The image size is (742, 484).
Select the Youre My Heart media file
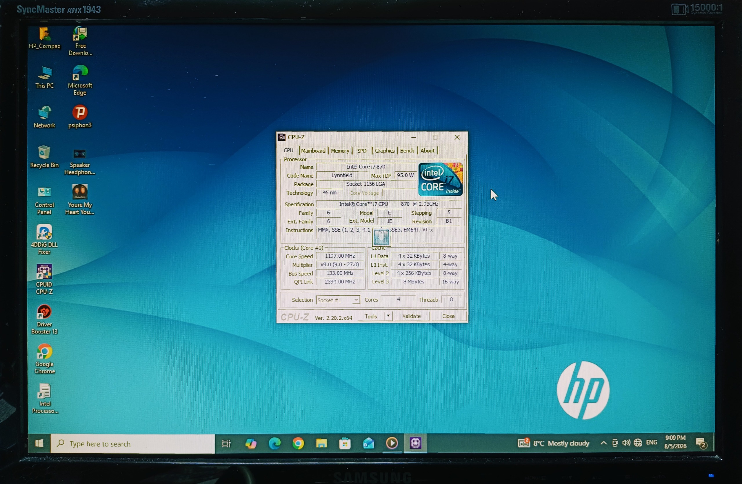[80, 199]
